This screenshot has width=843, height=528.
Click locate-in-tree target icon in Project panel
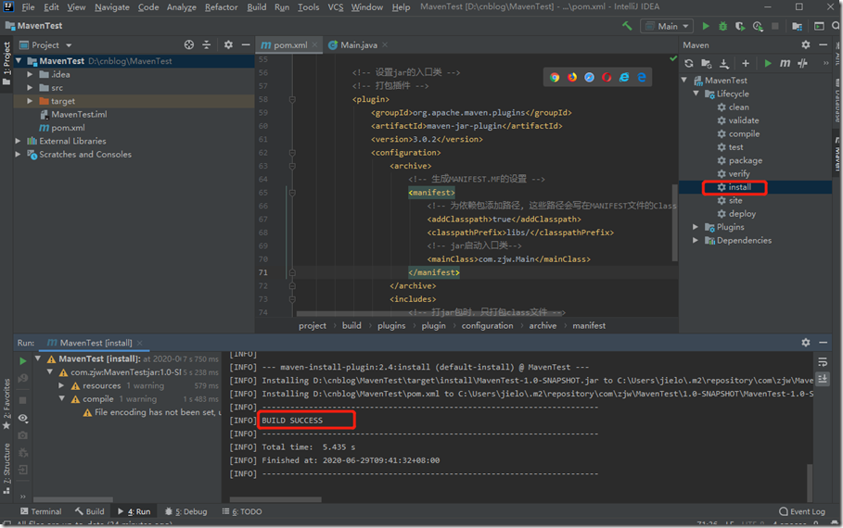(x=188, y=44)
